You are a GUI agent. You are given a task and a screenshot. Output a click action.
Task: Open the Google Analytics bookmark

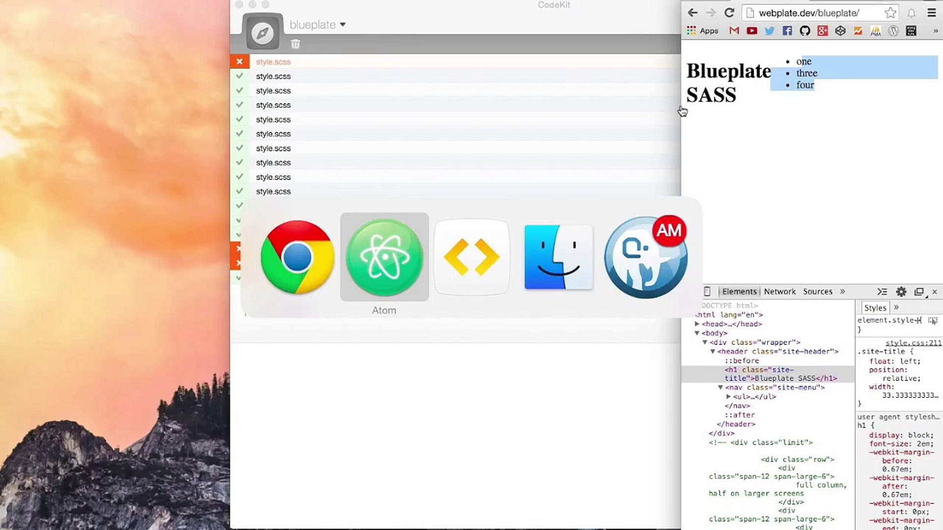[858, 31]
